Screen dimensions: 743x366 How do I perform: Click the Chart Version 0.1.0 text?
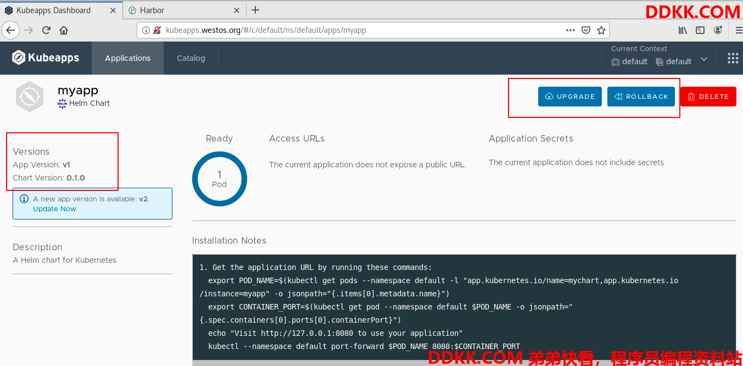click(x=49, y=178)
